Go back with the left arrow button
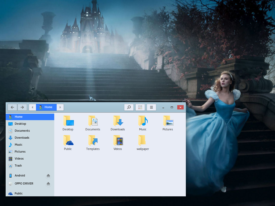 (12, 107)
